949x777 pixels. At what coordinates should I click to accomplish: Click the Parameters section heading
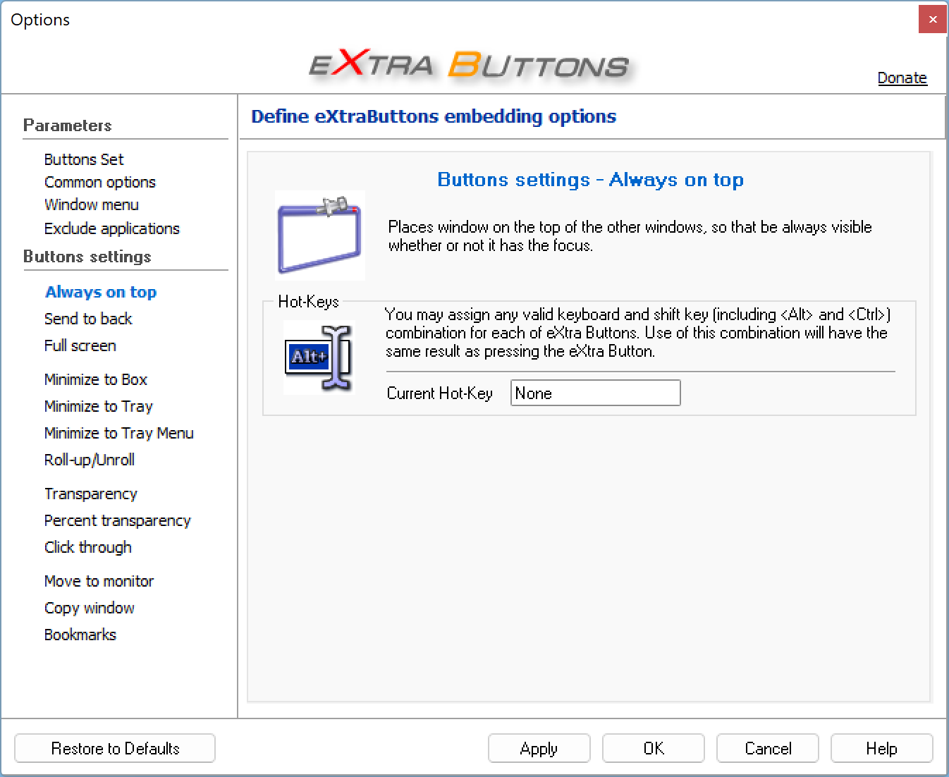(x=68, y=126)
